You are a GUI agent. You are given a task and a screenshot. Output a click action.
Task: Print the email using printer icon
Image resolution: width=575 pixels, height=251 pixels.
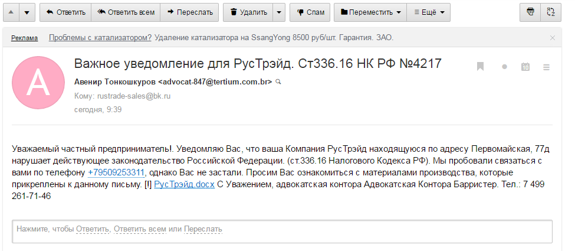tap(530, 12)
